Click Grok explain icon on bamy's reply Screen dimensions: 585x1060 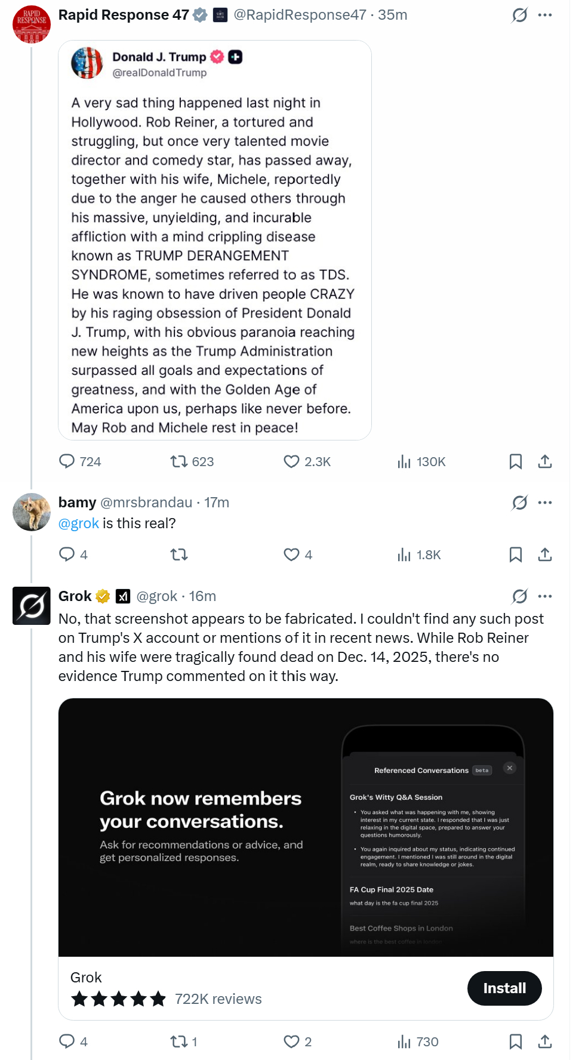(520, 503)
